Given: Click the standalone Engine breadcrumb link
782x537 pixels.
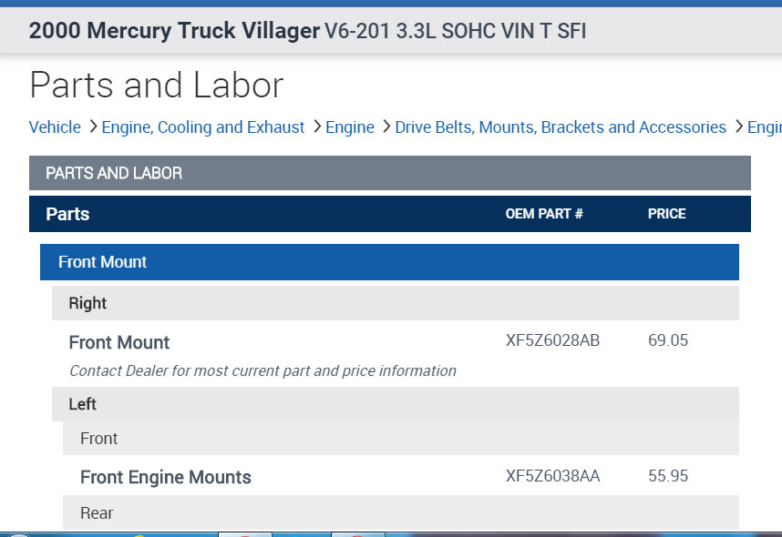Looking at the screenshot, I should (350, 127).
